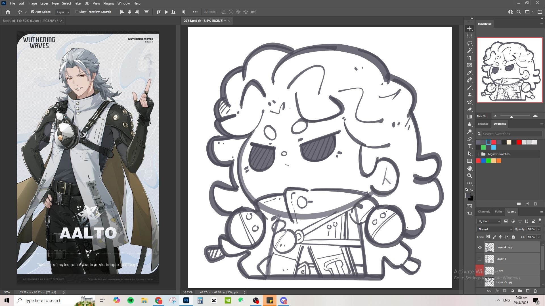This screenshot has width=545, height=306.
Task: Open the Navigator panel menu
Action: pyautogui.click(x=542, y=24)
